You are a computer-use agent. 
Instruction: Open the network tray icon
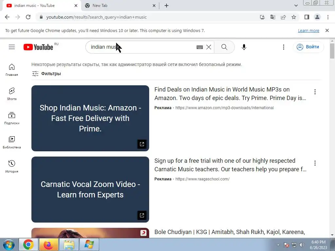click(294, 245)
